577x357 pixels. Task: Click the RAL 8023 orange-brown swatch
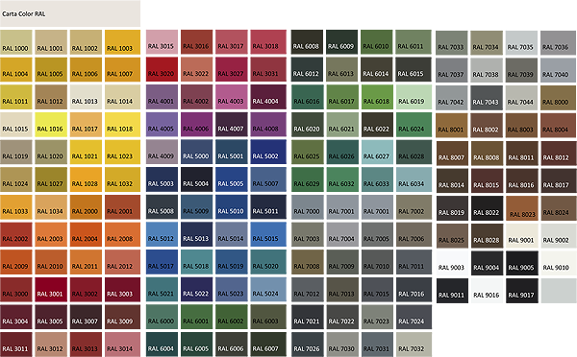tap(521, 208)
